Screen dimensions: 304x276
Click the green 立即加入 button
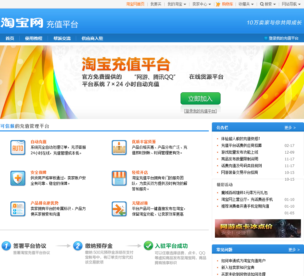201,98
